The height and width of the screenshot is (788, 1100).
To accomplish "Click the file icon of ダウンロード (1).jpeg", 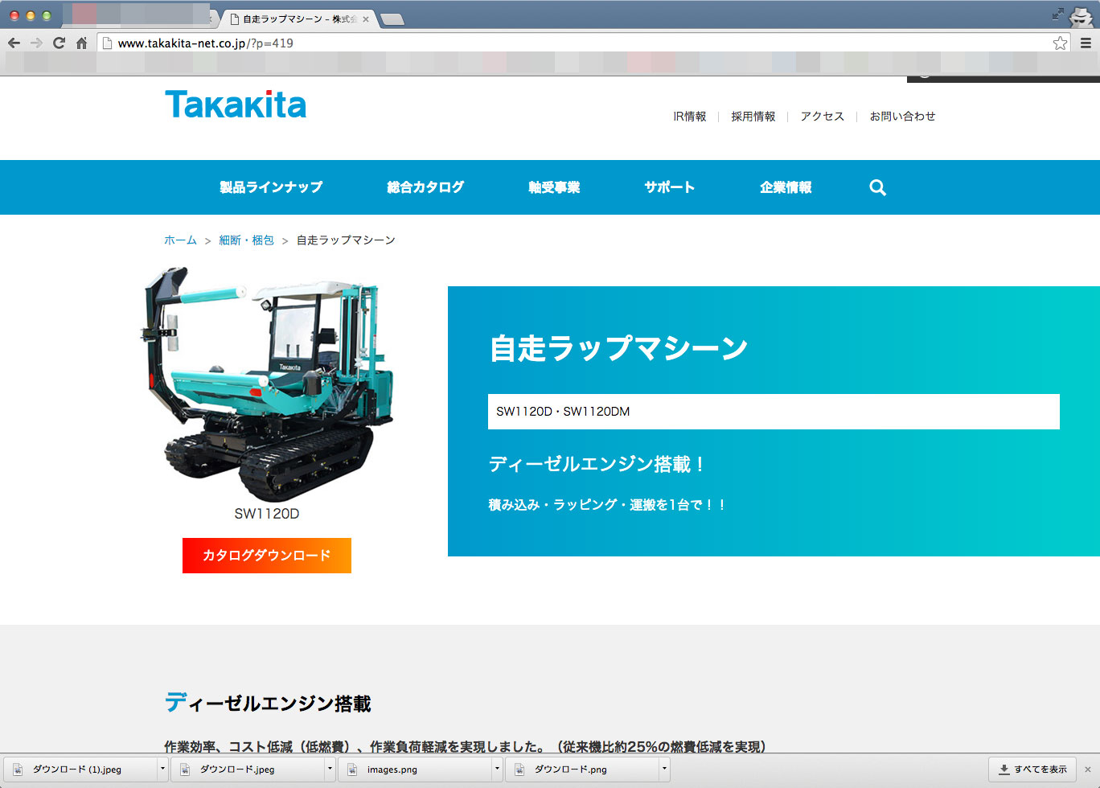I will (x=18, y=770).
